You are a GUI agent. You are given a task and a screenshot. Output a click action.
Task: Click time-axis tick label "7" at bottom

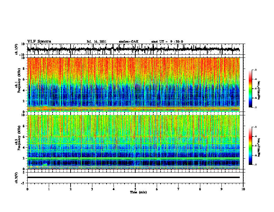click(179, 189)
